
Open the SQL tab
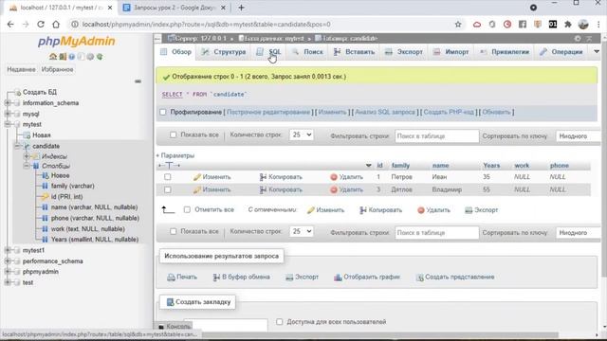click(x=269, y=52)
